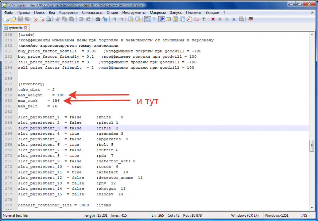Click the max_weight = 180 line

pyautogui.click(x=41, y=95)
